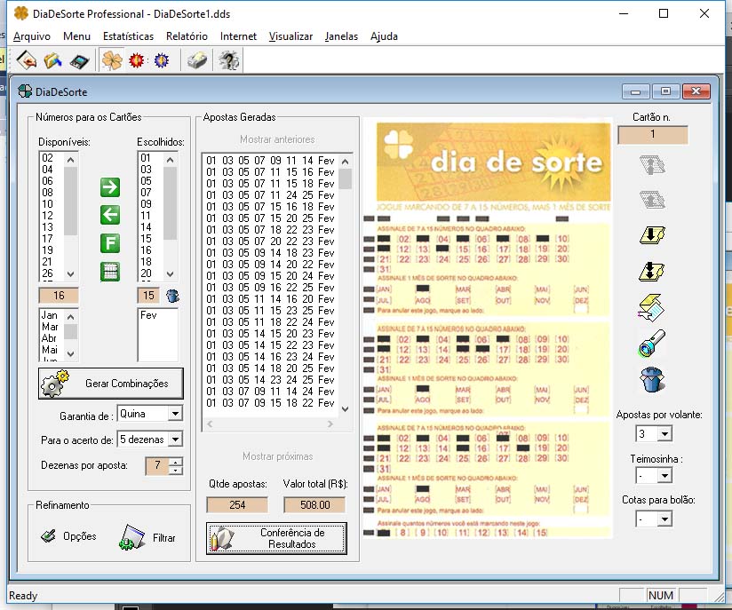Click the large trash bin icon in right panel

click(x=653, y=379)
